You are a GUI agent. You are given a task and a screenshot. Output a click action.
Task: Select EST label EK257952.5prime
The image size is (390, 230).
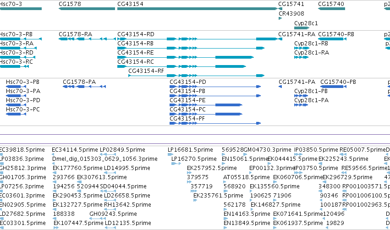pos(212,168)
